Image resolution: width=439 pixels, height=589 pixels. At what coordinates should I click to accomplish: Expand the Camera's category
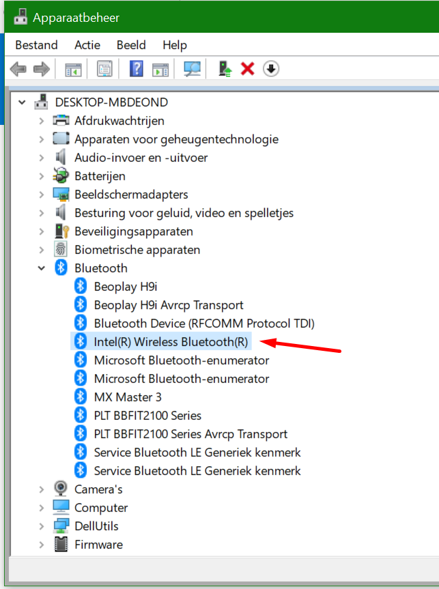pyautogui.click(x=42, y=489)
